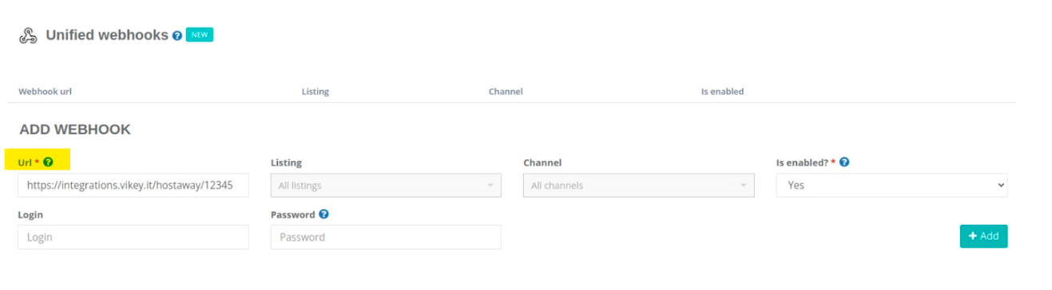Screen dimensions: 1052x290
Task: Open help icon beside Unified webhooks title
Action: point(177,36)
